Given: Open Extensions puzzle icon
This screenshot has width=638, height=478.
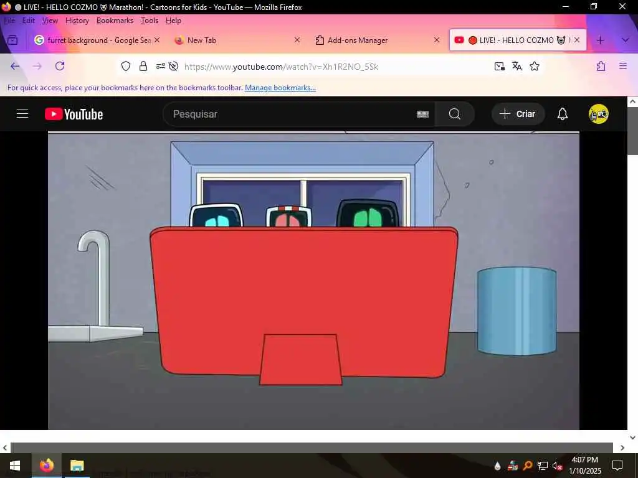Looking at the screenshot, I should tap(601, 66).
